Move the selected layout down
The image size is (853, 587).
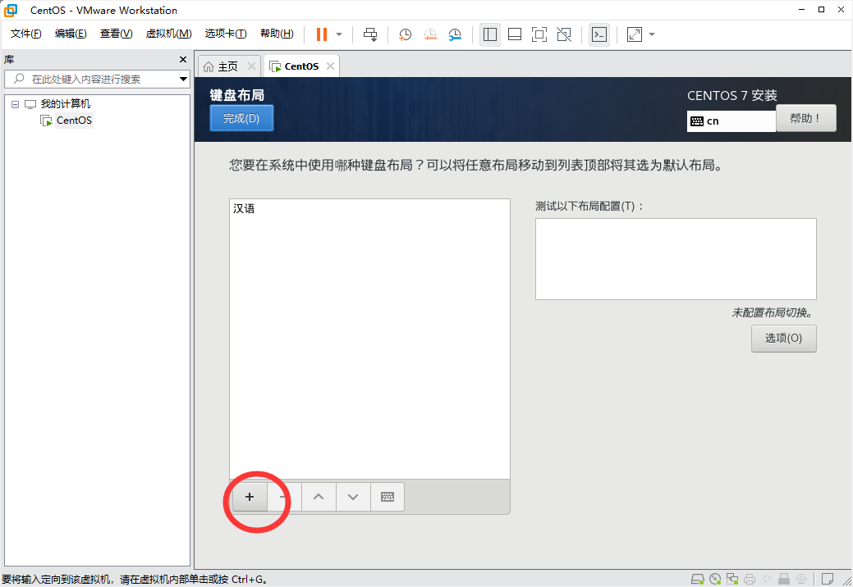(x=353, y=497)
